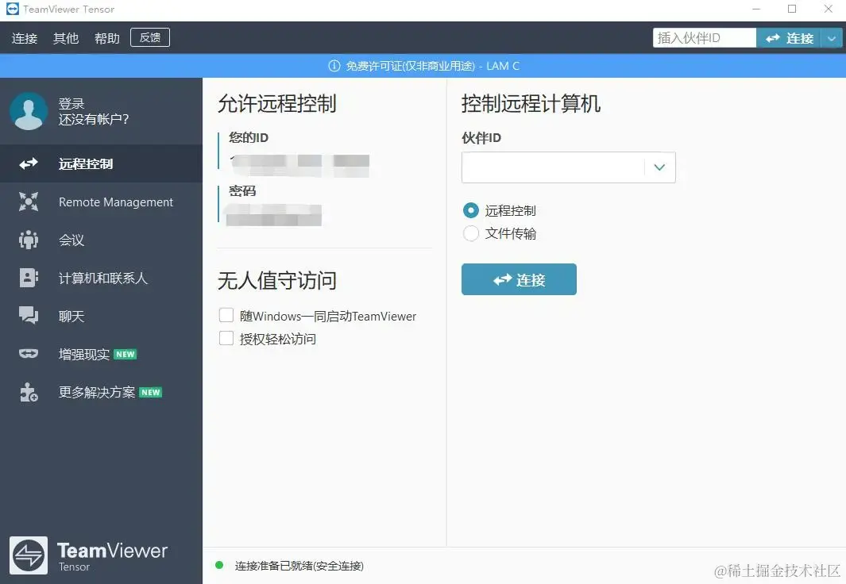
Task: Click the 增强现实 AR glasses icon
Action: [29, 354]
